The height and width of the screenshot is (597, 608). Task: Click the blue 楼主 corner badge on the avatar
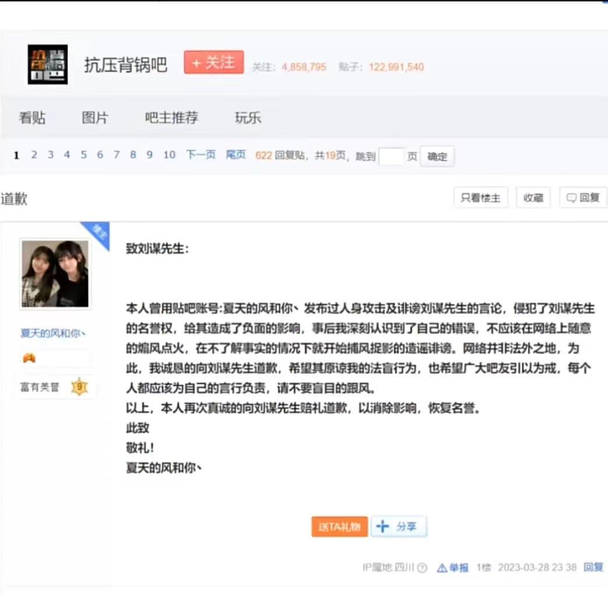point(98,232)
